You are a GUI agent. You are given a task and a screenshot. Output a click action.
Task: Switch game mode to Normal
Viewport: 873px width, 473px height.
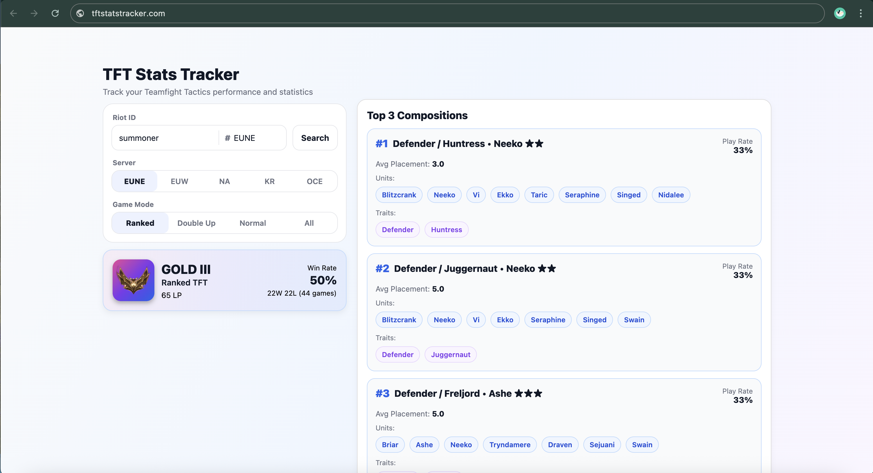tap(253, 223)
